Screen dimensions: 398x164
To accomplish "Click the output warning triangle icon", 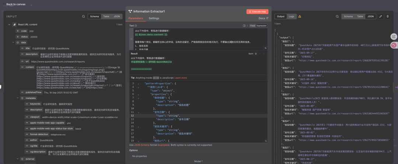I will (x=300, y=17).
